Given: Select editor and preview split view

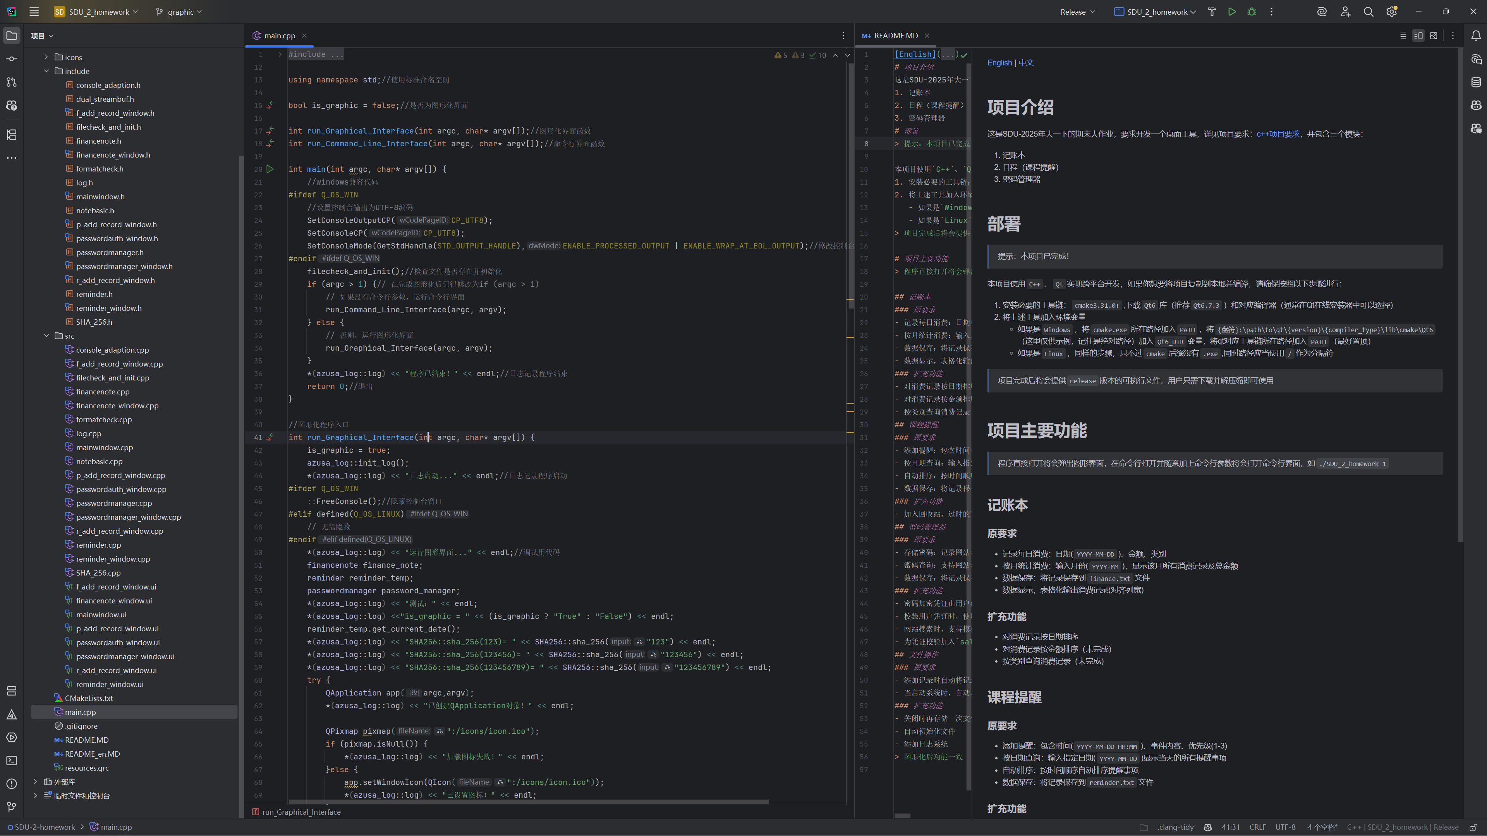Looking at the screenshot, I should point(1418,36).
